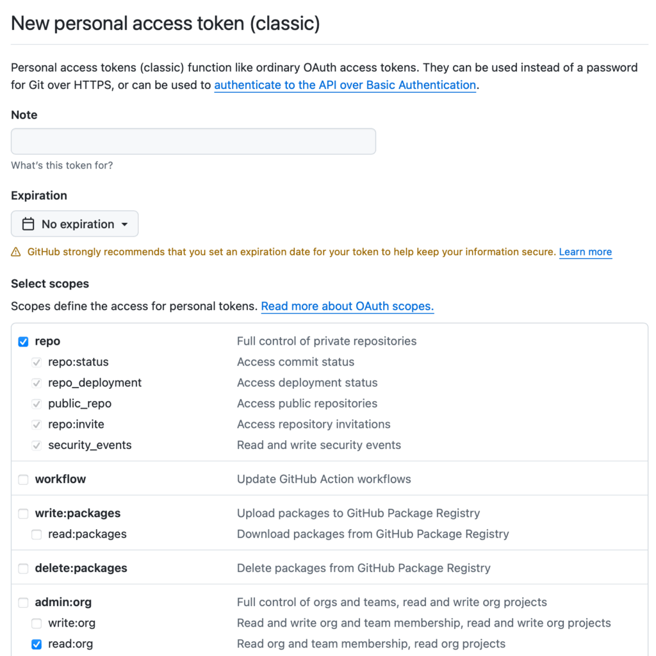
Task: Click the repo:status sub-scope checkbox
Action: click(x=37, y=363)
